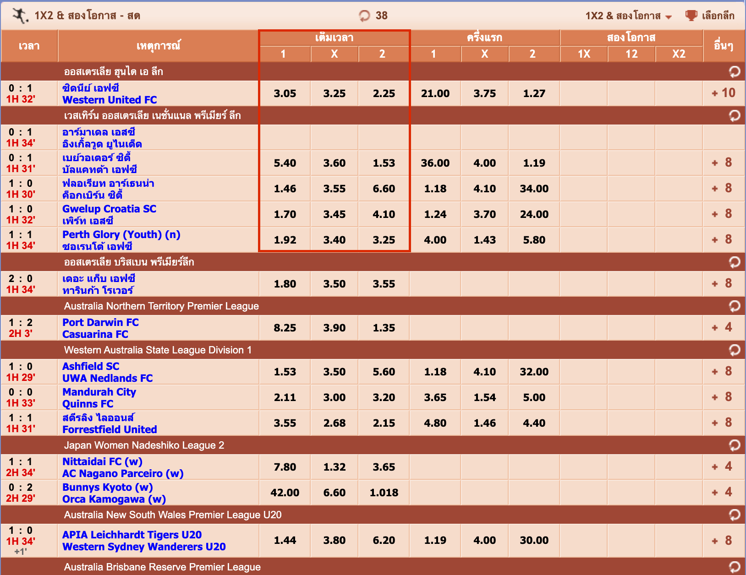Refresh the Western Australia State League Division 1
Viewport: 746px width, 575px height.
click(x=734, y=350)
